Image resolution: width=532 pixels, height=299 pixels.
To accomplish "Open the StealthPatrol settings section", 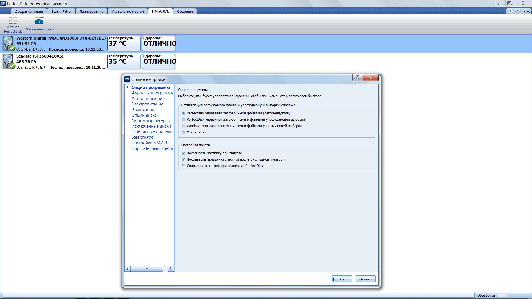I will [142, 137].
